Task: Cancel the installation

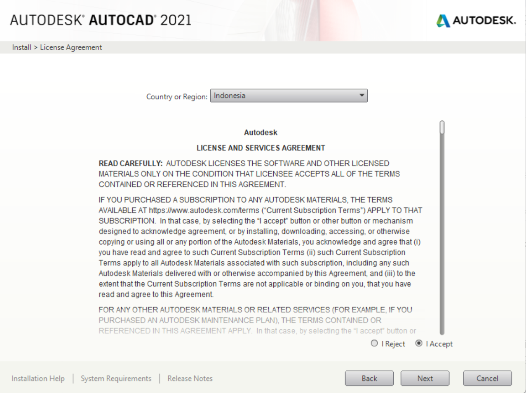Action: tap(487, 378)
